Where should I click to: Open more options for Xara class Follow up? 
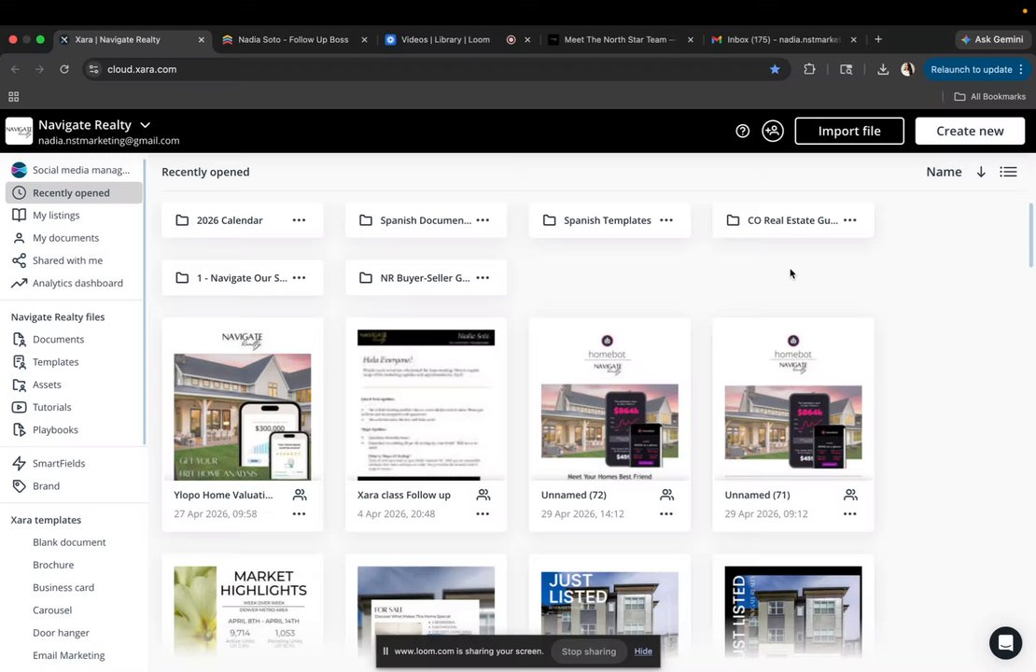click(x=483, y=513)
